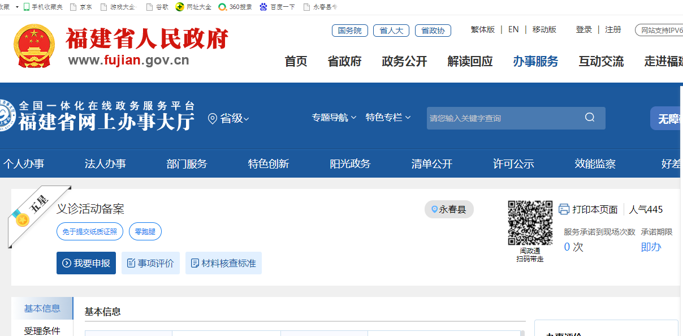
Task: Click the 闽政通 QR code image
Action: point(530,223)
